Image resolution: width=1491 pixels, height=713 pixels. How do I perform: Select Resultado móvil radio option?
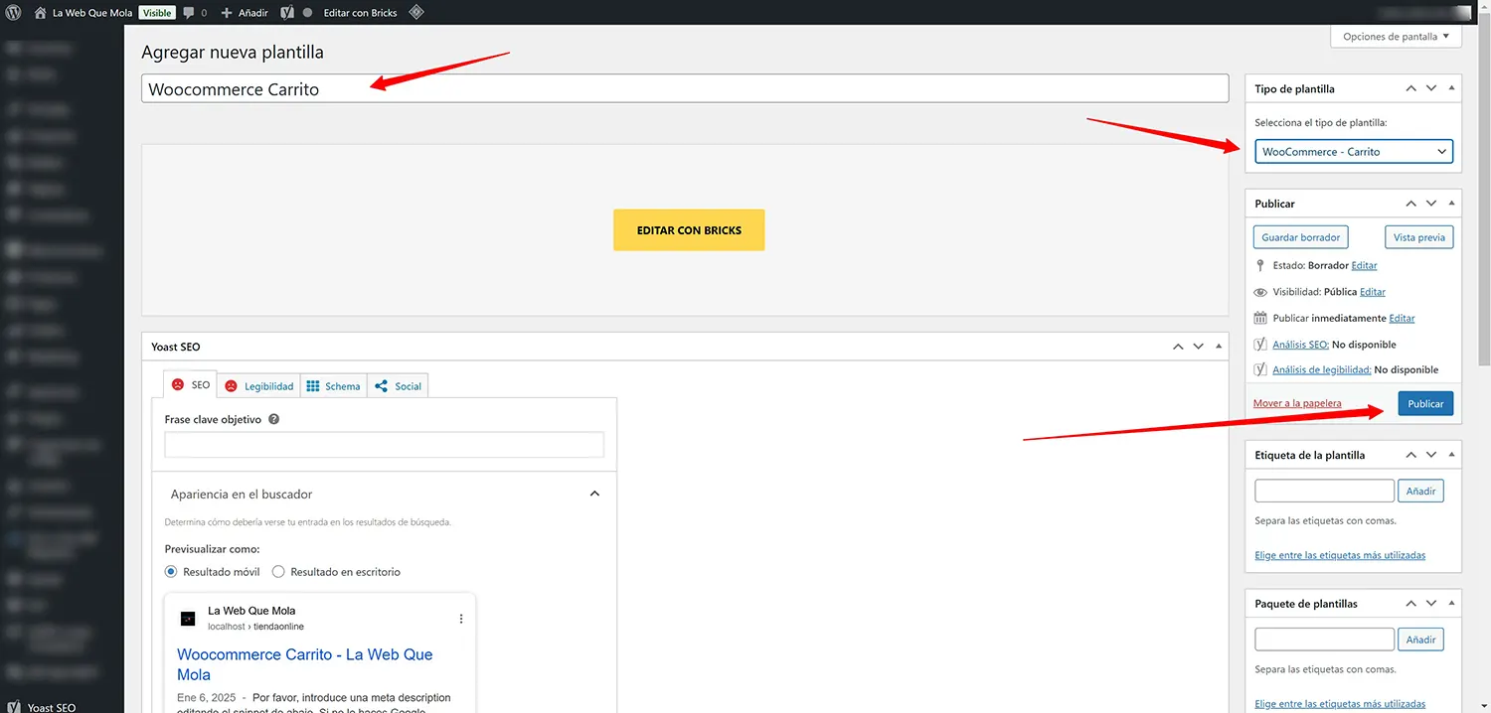click(171, 572)
